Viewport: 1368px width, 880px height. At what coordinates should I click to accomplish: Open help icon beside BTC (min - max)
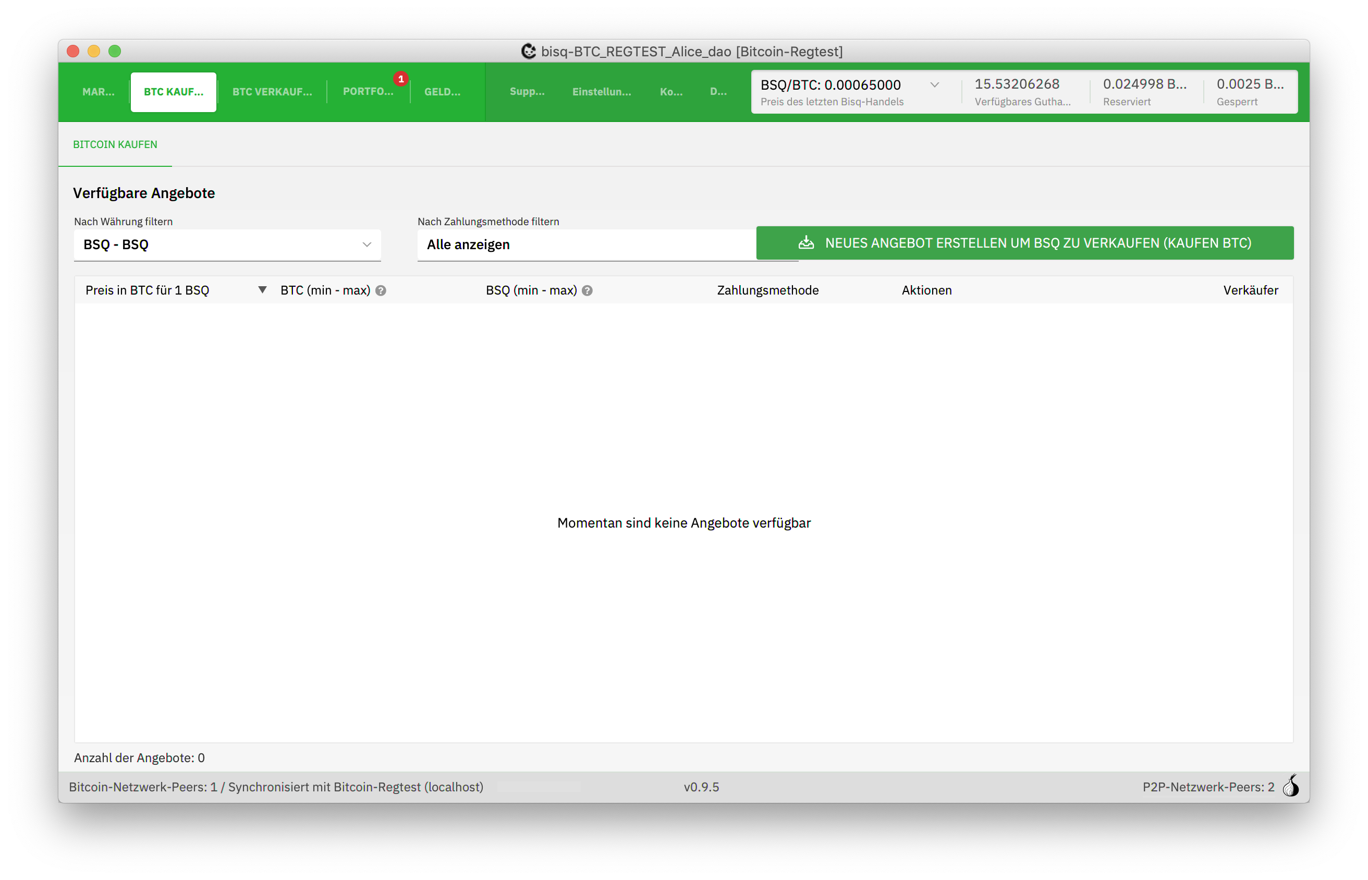click(381, 291)
